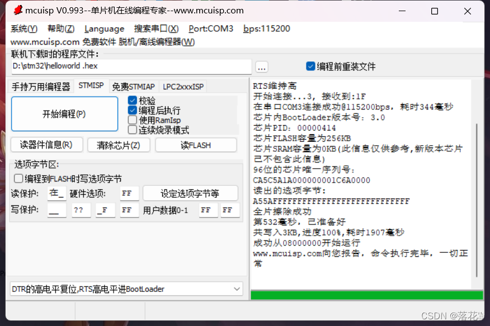Check 编程到FLASH时写选项字节 option byte checkbox
490x326 pixels.
18,178
